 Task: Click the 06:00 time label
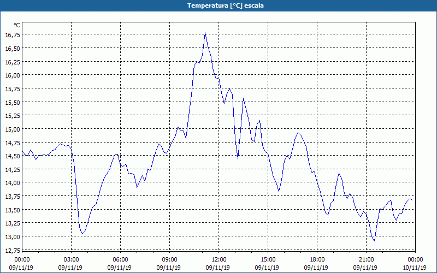(x=120, y=260)
